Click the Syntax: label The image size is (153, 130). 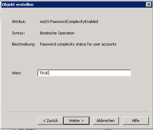[18, 33]
